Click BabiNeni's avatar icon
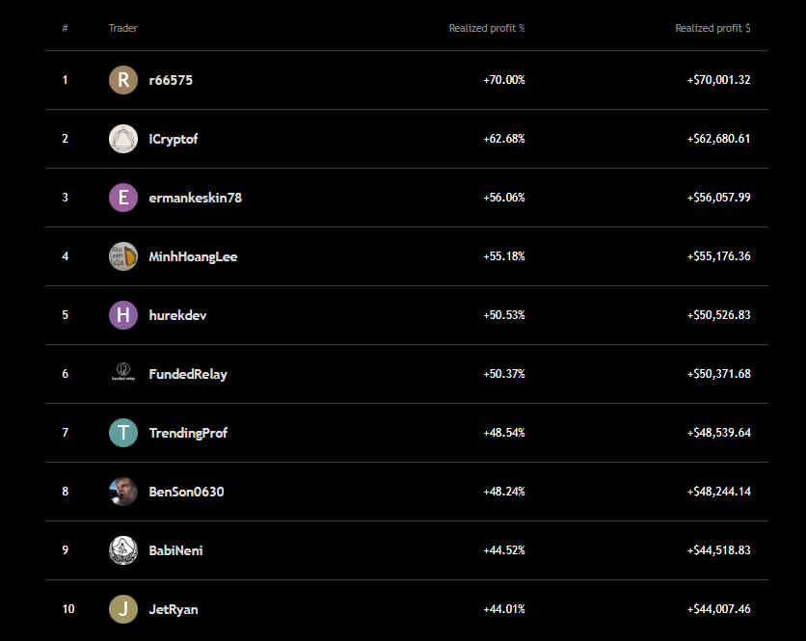 pos(123,550)
